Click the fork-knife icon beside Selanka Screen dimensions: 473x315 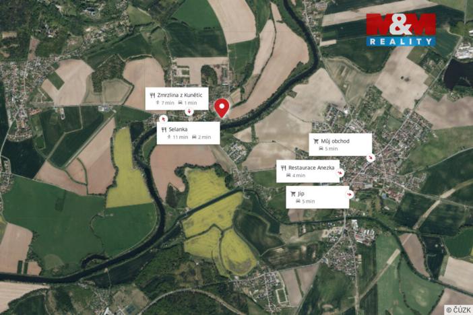coord(164,130)
